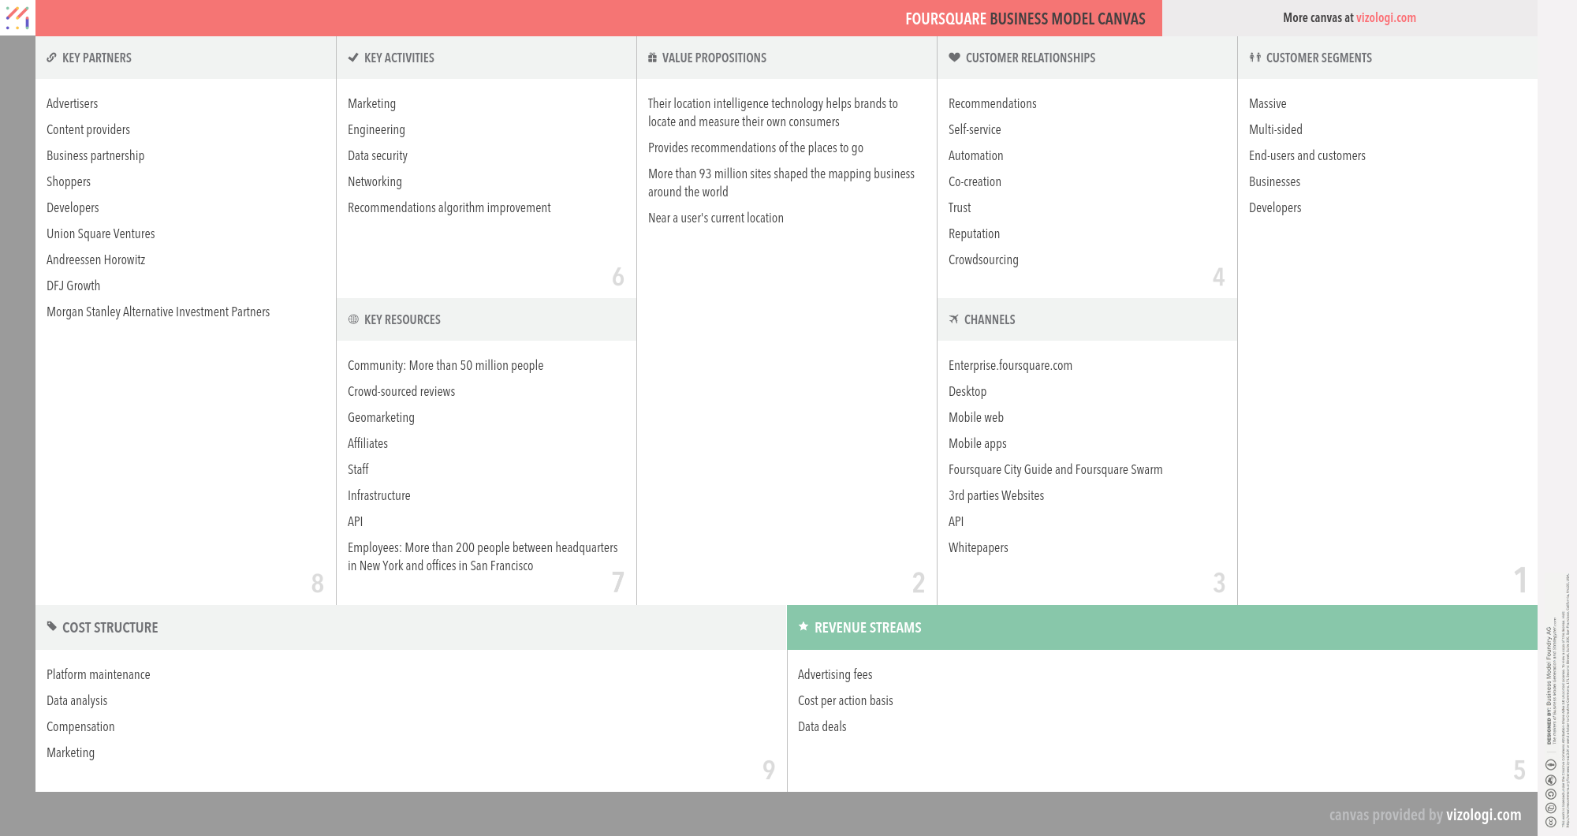This screenshot has height=836, width=1577.
Task: Click 'End-users and customers' entry
Action: tap(1307, 155)
